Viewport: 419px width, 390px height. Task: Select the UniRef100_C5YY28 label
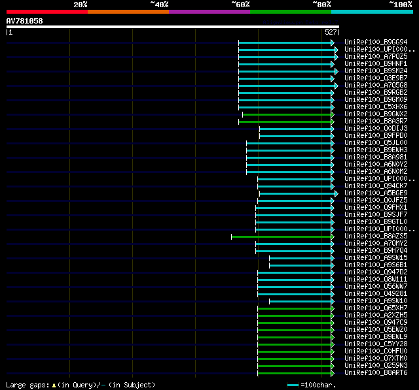(x=376, y=344)
